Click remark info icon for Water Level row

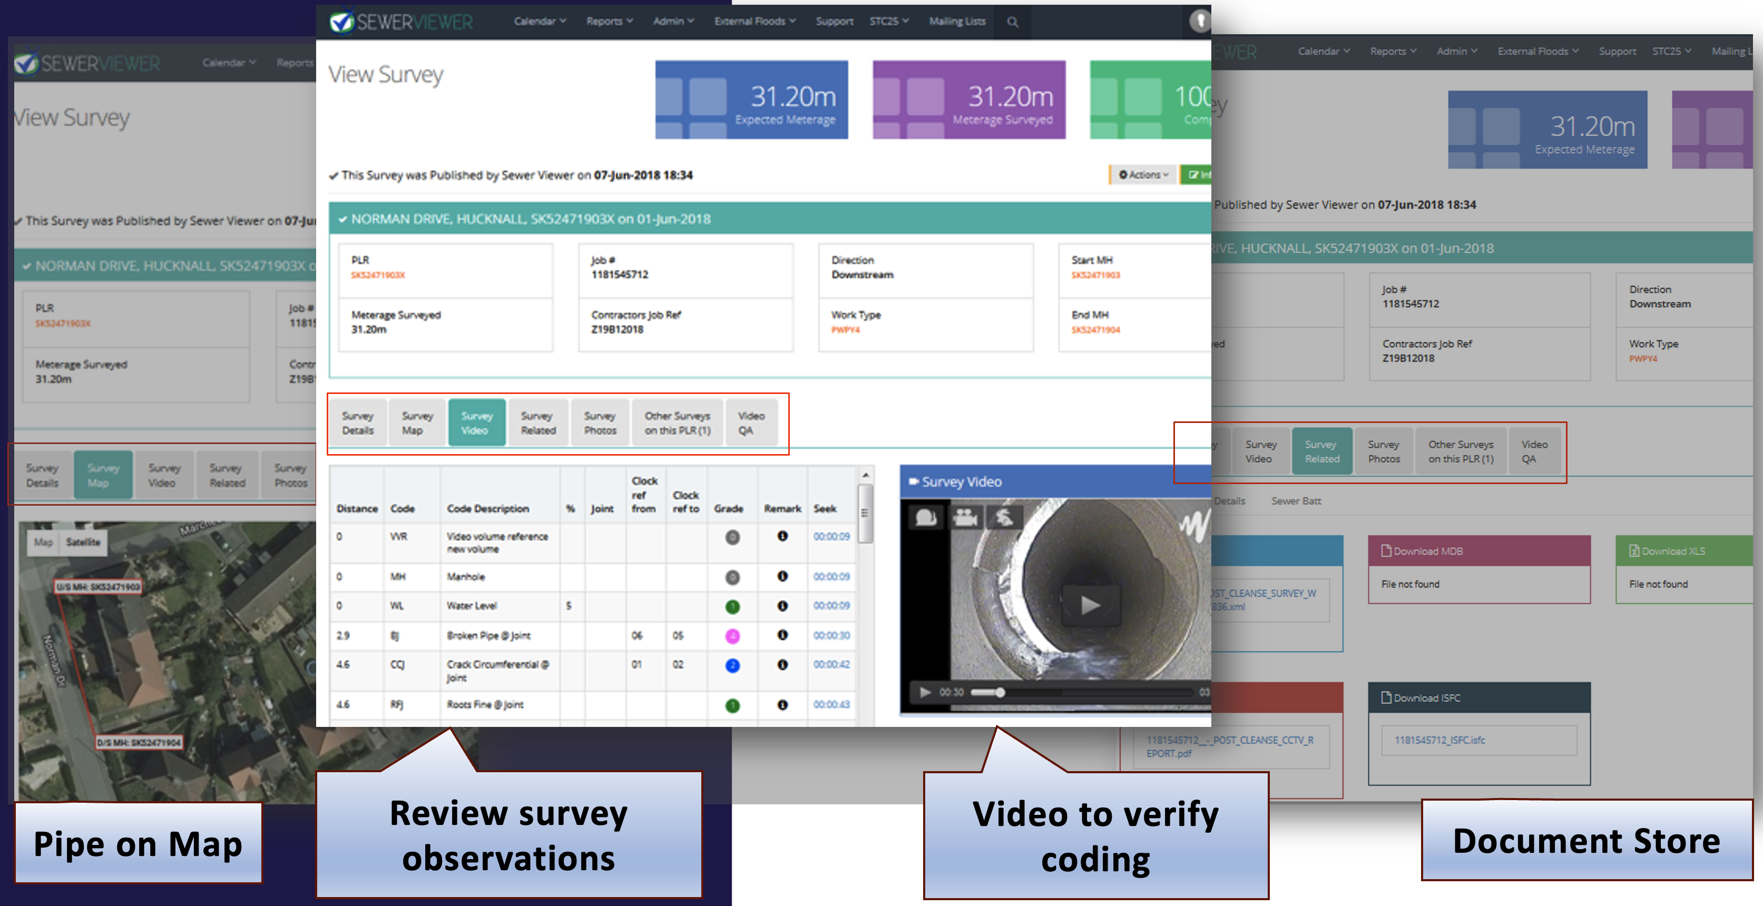[x=782, y=606]
